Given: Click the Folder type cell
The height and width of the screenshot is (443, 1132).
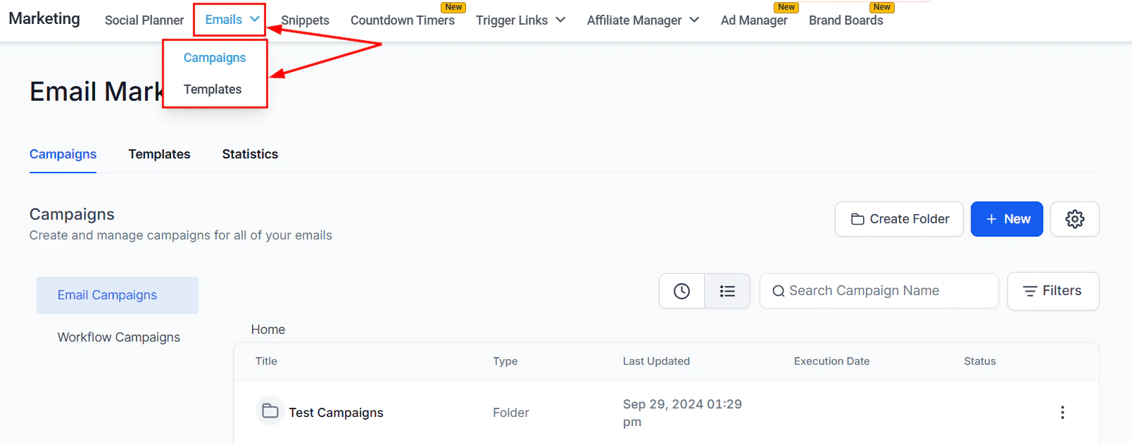Looking at the screenshot, I should (x=511, y=413).
